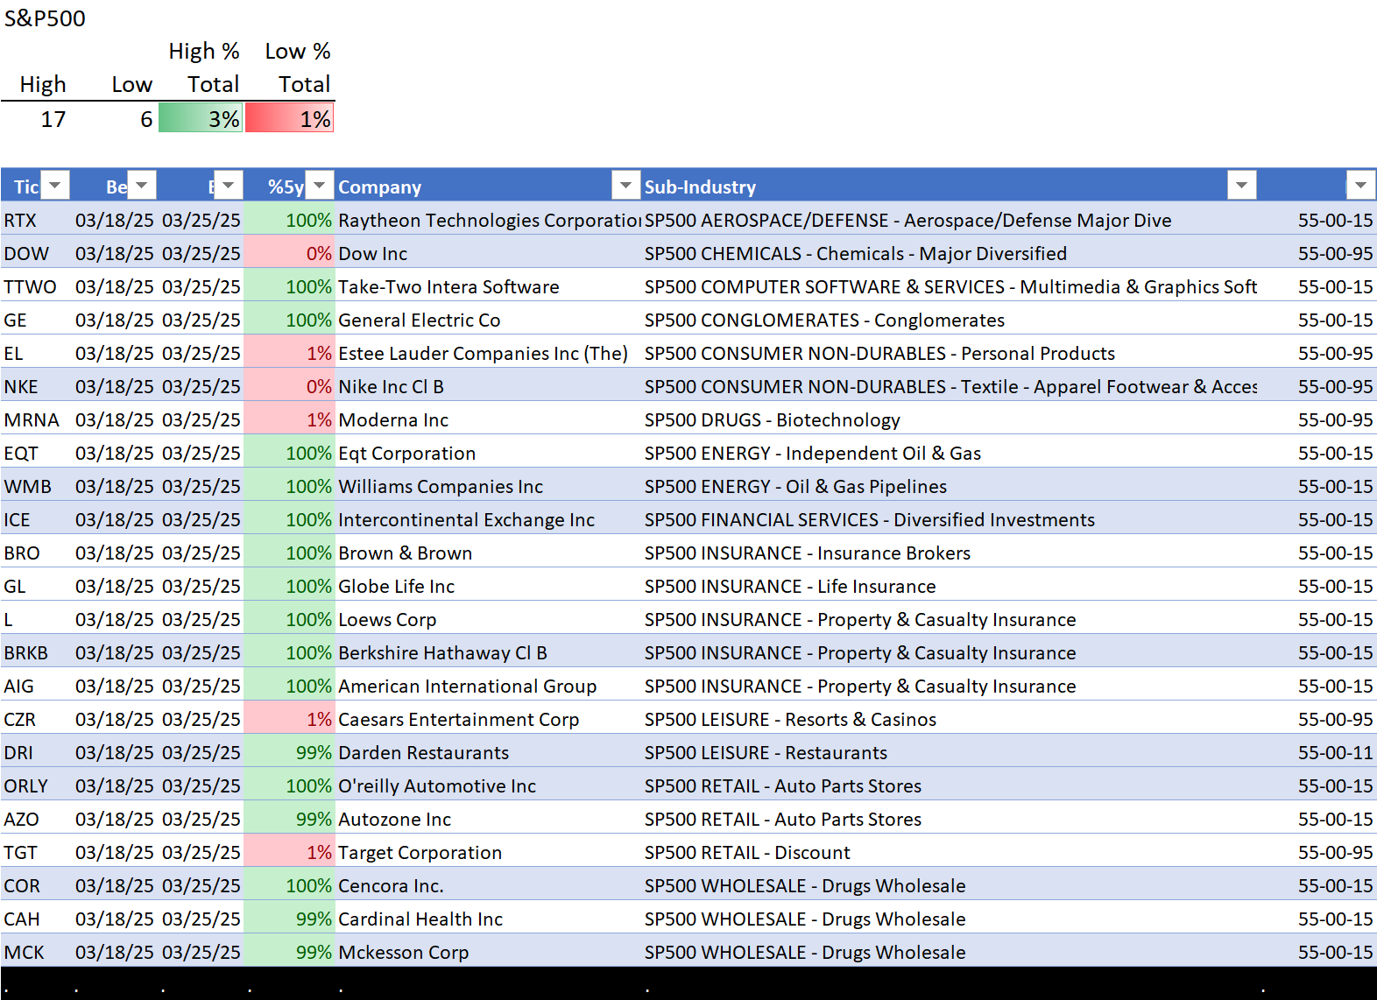Select Eqt Corporation company cell
The width and height of the screenshot is (1377, 1000).
click(488, 453)
